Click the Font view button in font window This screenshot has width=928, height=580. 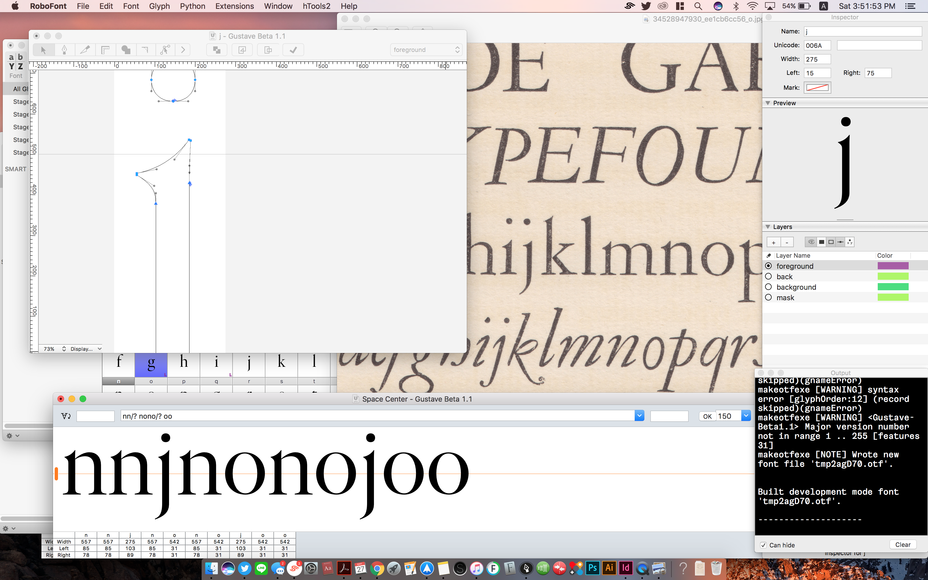point(16,66)
